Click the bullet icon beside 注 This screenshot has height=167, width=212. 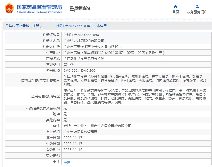[x=55, y=162]
